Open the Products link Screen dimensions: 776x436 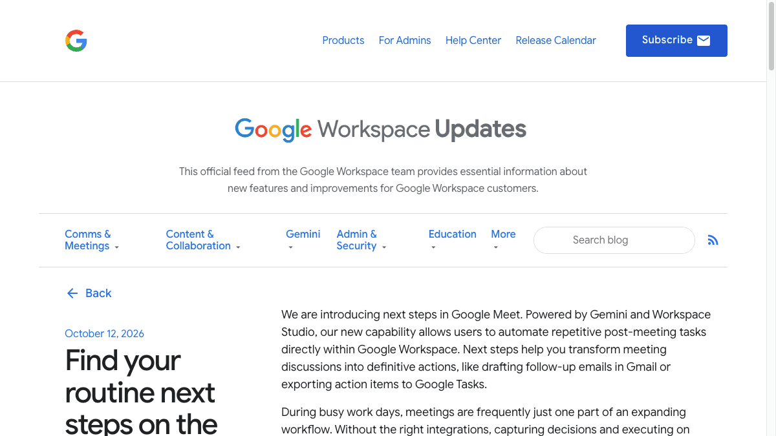pyautogui.click(x=343, y=40)
